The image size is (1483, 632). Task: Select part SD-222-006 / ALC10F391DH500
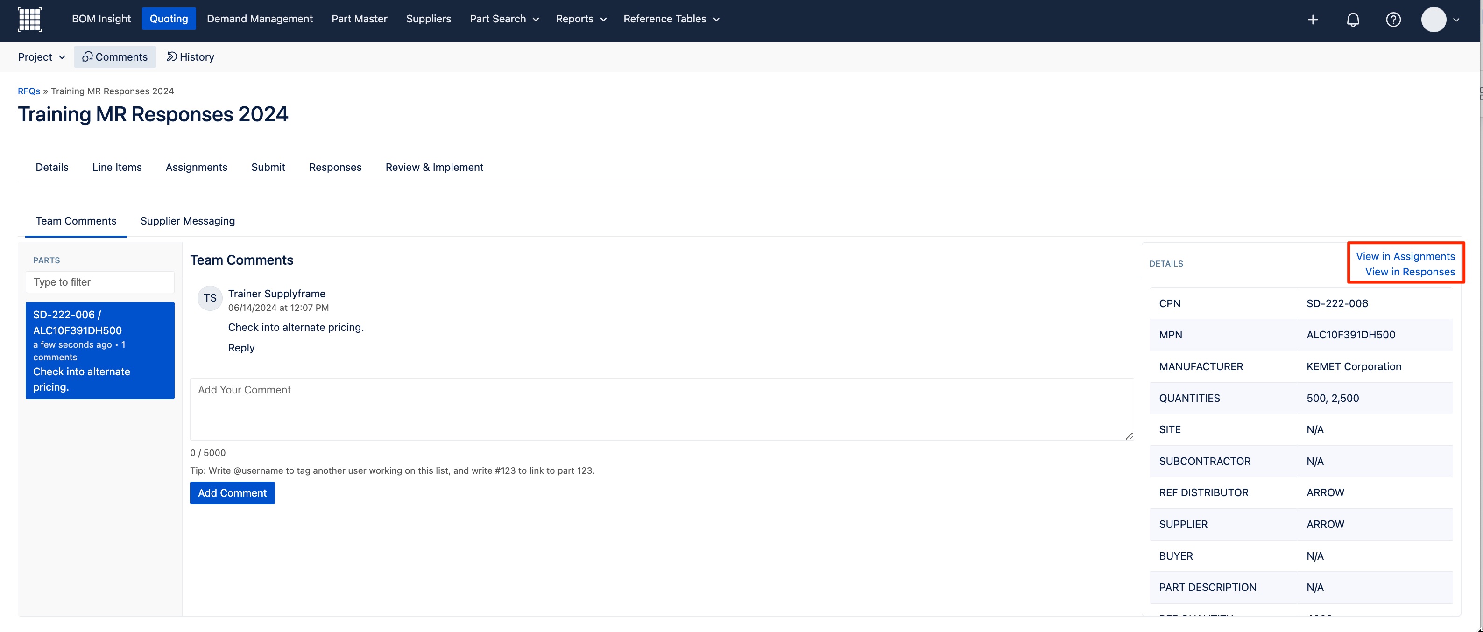[100, 351]
